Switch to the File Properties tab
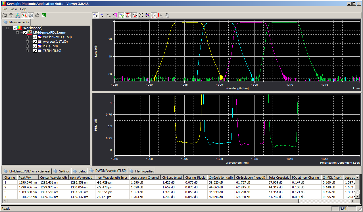Viewport: 363px width, 212px height. [x=142, y=171]
